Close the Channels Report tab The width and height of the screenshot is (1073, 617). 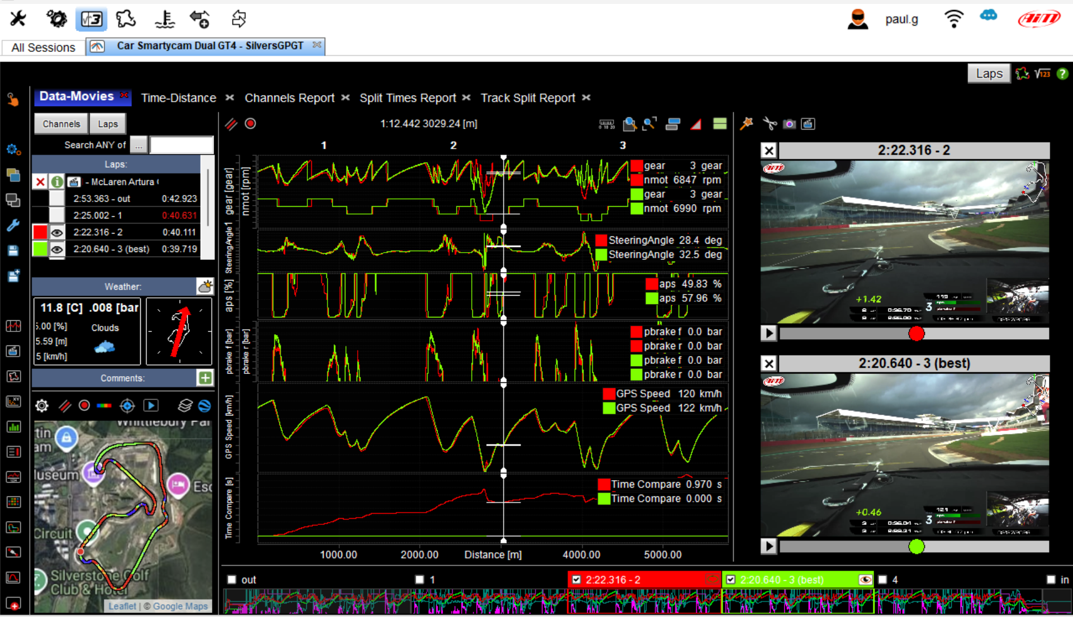tap(346, 98)
